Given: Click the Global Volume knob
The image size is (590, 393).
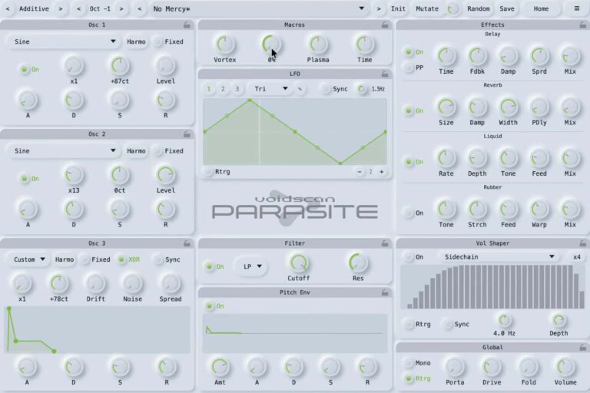Looking at the screenshot, I should coord(565,367).
